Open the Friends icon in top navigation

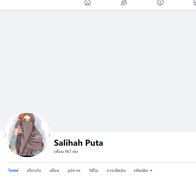124,2
